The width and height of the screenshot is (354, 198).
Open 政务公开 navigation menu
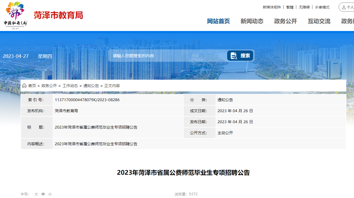(x=285, y=21)
